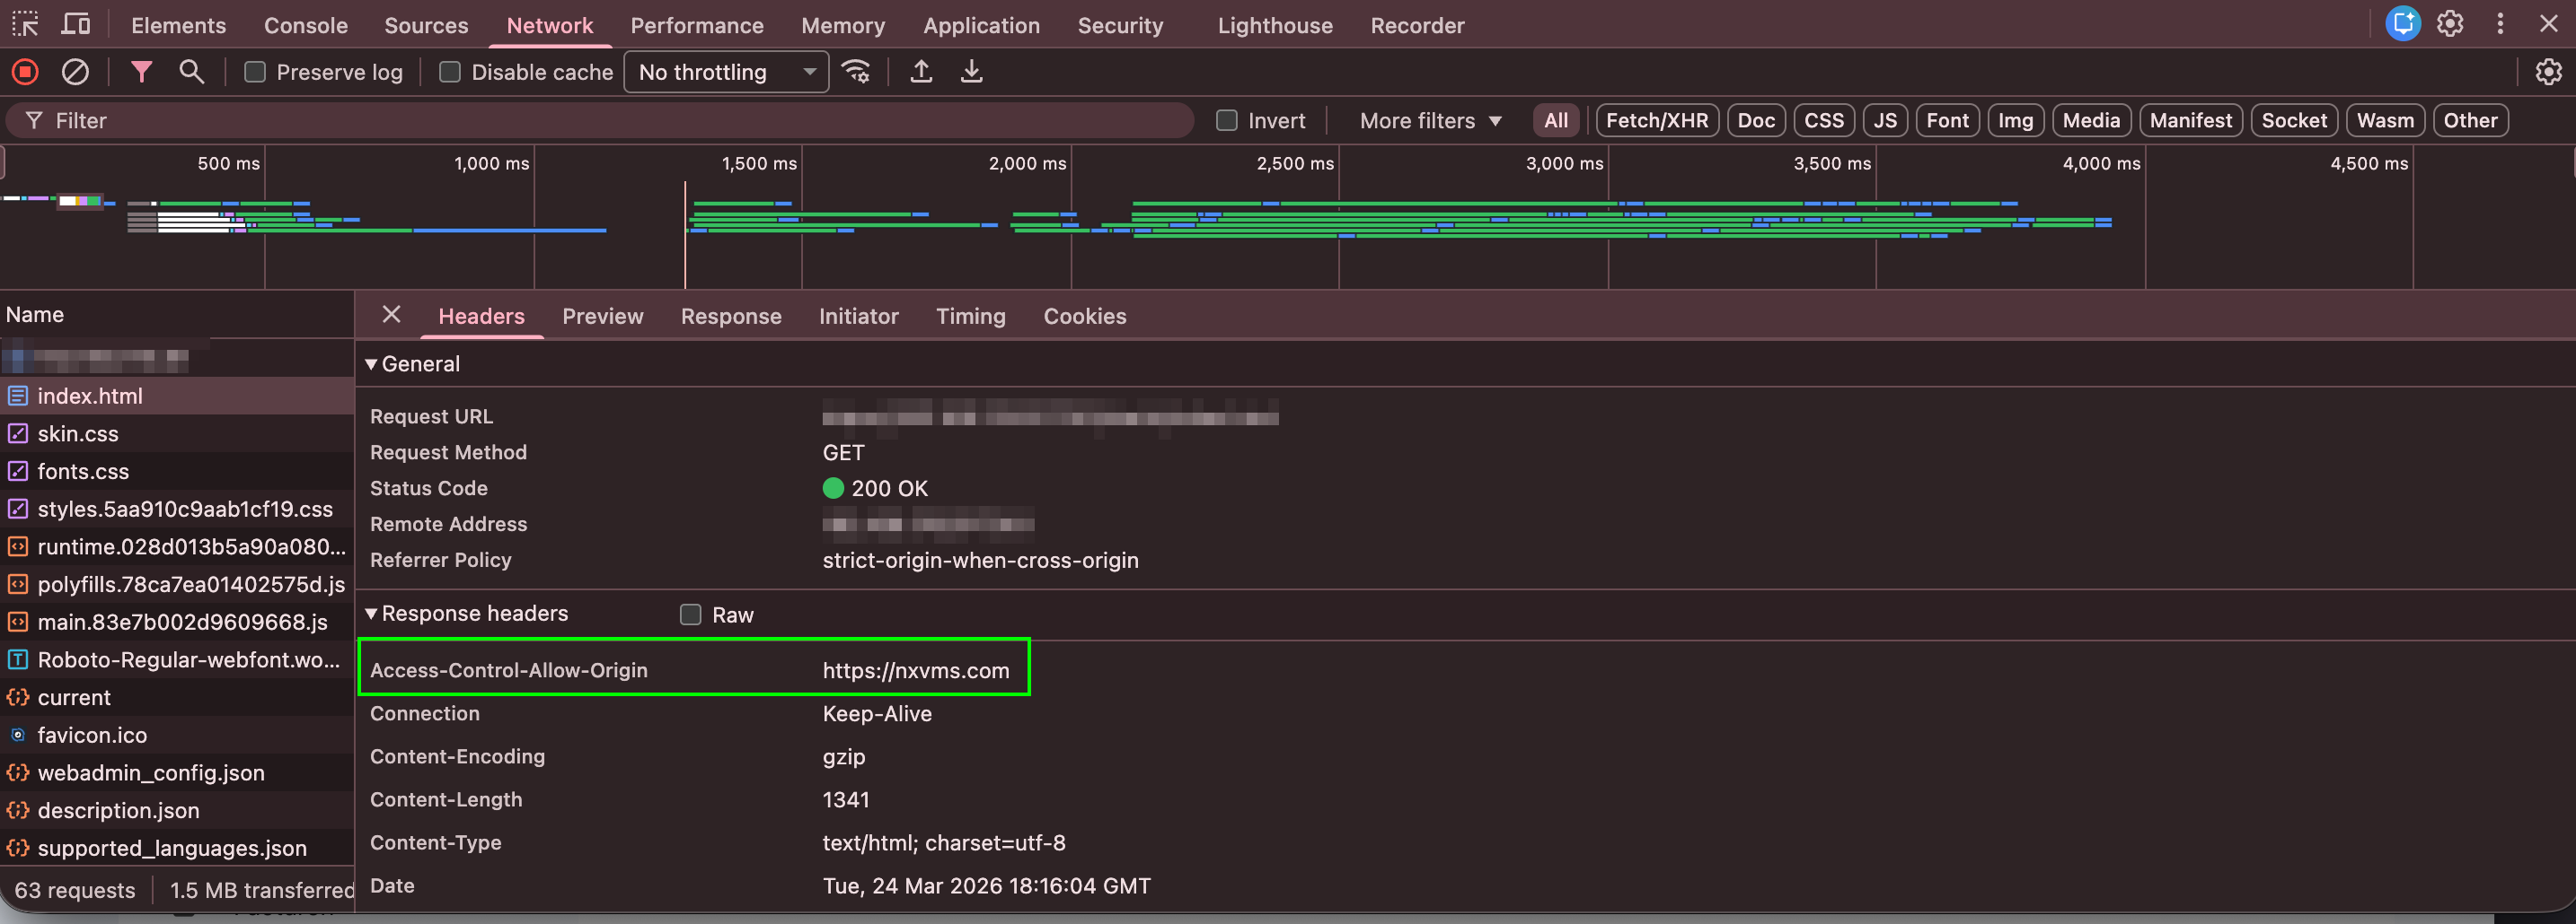
Task: Enable the Preserve log checkbox
Action: coord(255,72)
